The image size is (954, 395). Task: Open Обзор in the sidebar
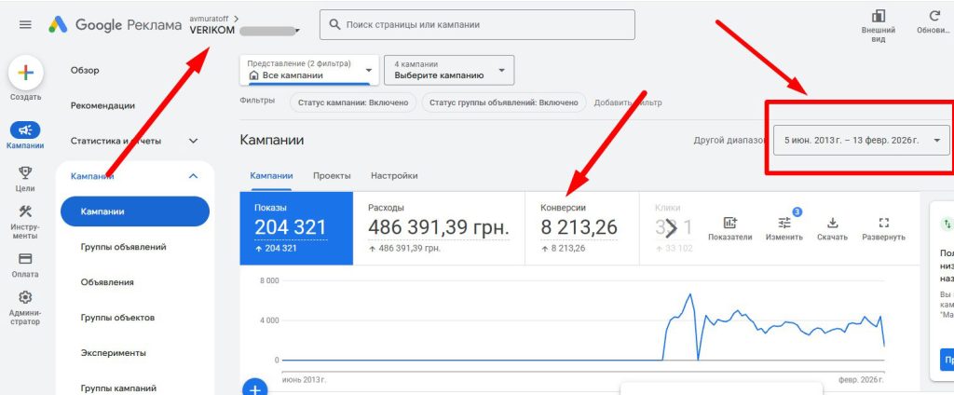tap(85, 70)
